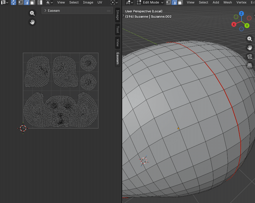Click the X axis on navigation gizmo
Viewport: 255px width, 203px height.
pyautogui.click(x=234, y=25)
